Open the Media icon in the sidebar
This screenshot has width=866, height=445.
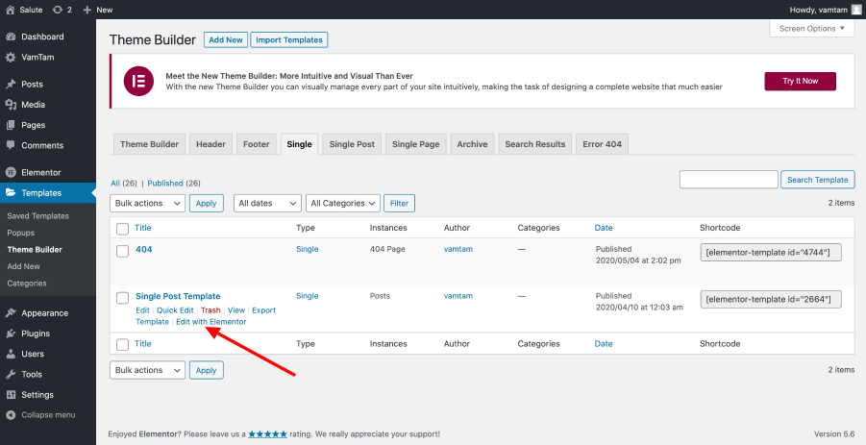(x=11, y=105)
